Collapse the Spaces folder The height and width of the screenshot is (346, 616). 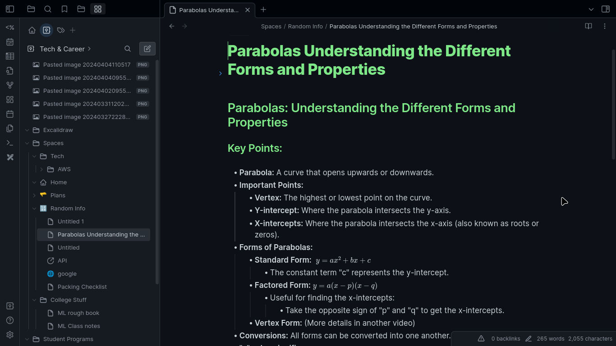pos(27,143)
